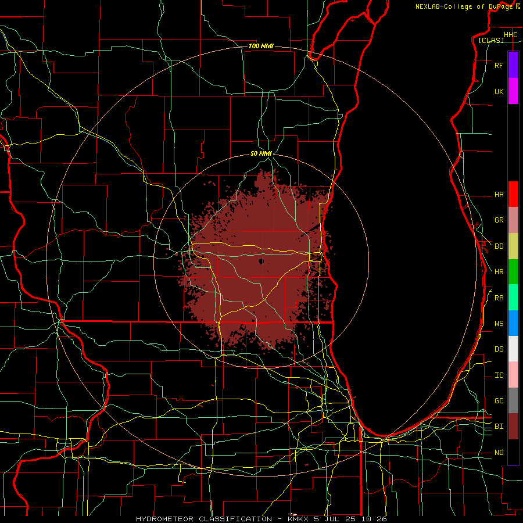Click the black radar site dot
Screen dimensions: 523x523
[261, 261]
